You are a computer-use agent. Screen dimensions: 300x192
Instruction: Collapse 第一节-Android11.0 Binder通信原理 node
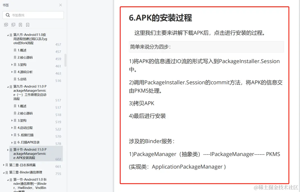coord(8,180)
